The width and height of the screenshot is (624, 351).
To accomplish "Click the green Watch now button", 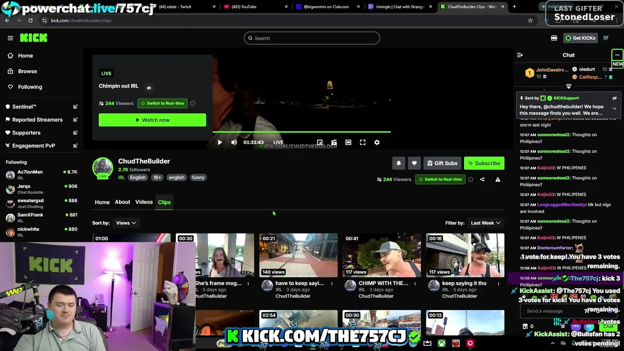I will click(x=152, y=120).
